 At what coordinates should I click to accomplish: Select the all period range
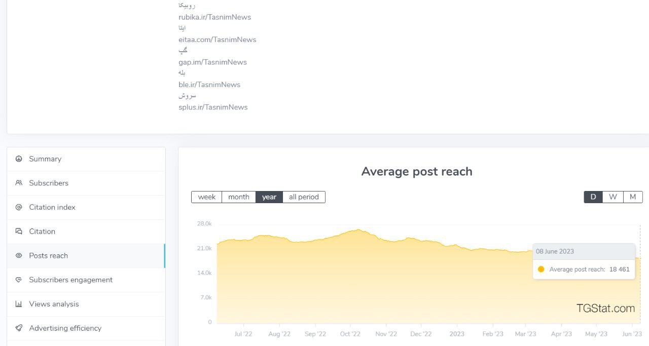click(x=304, y=197)
